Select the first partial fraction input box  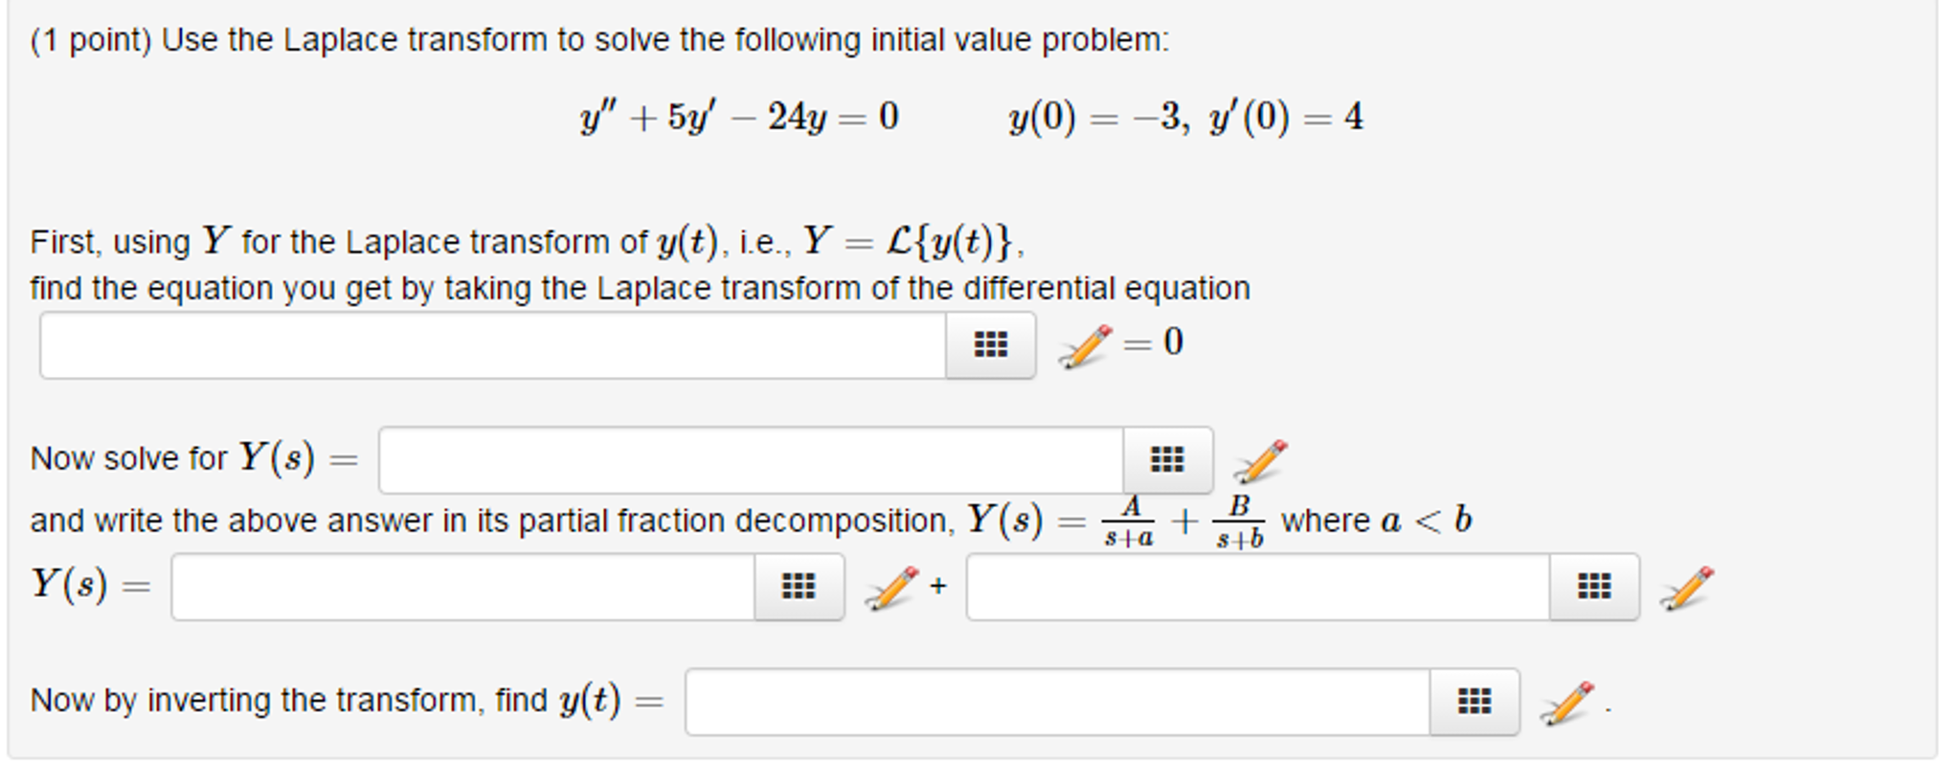coord(464,587)
